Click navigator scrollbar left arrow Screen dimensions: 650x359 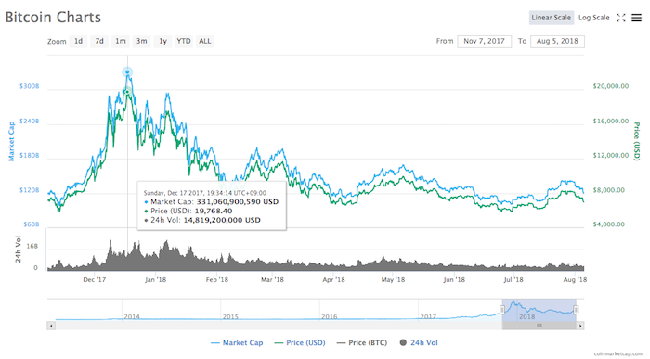point(51,326)
